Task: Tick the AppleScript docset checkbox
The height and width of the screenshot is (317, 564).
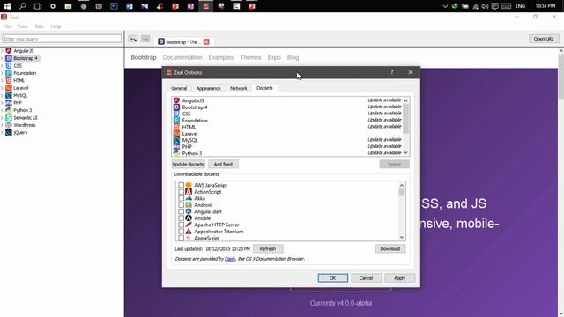Action: [x=182, y=238]
